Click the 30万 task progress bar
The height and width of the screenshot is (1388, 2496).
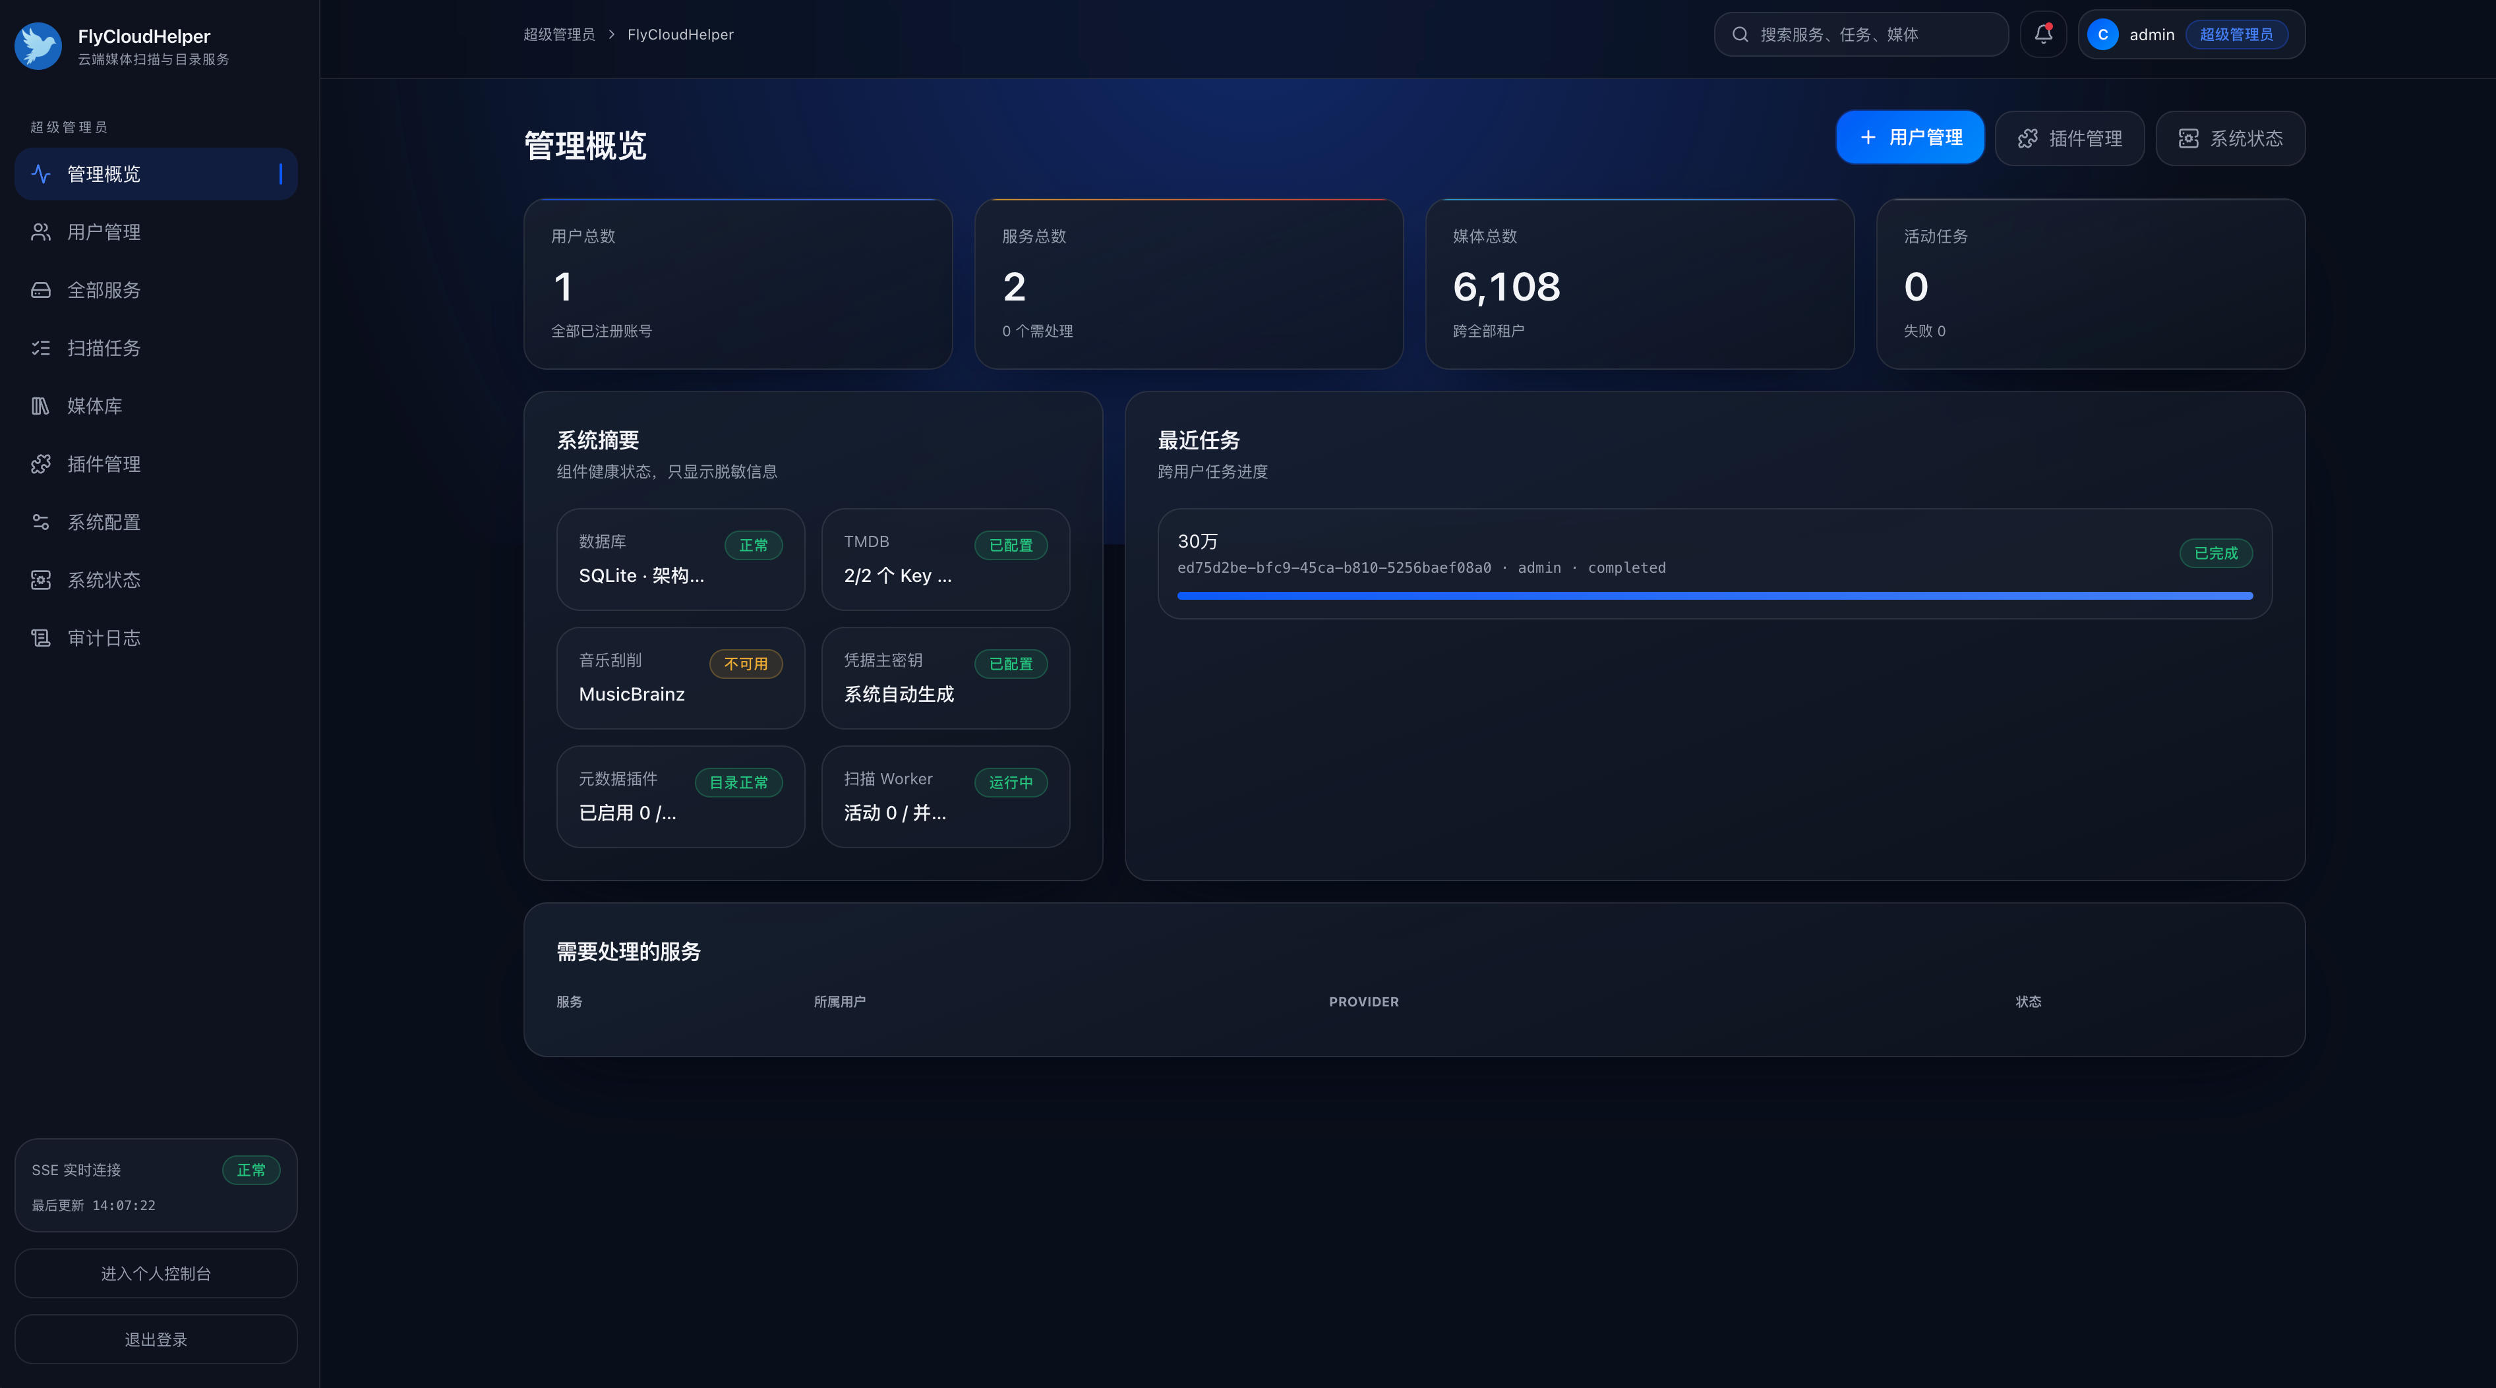tap(1715, 596)
